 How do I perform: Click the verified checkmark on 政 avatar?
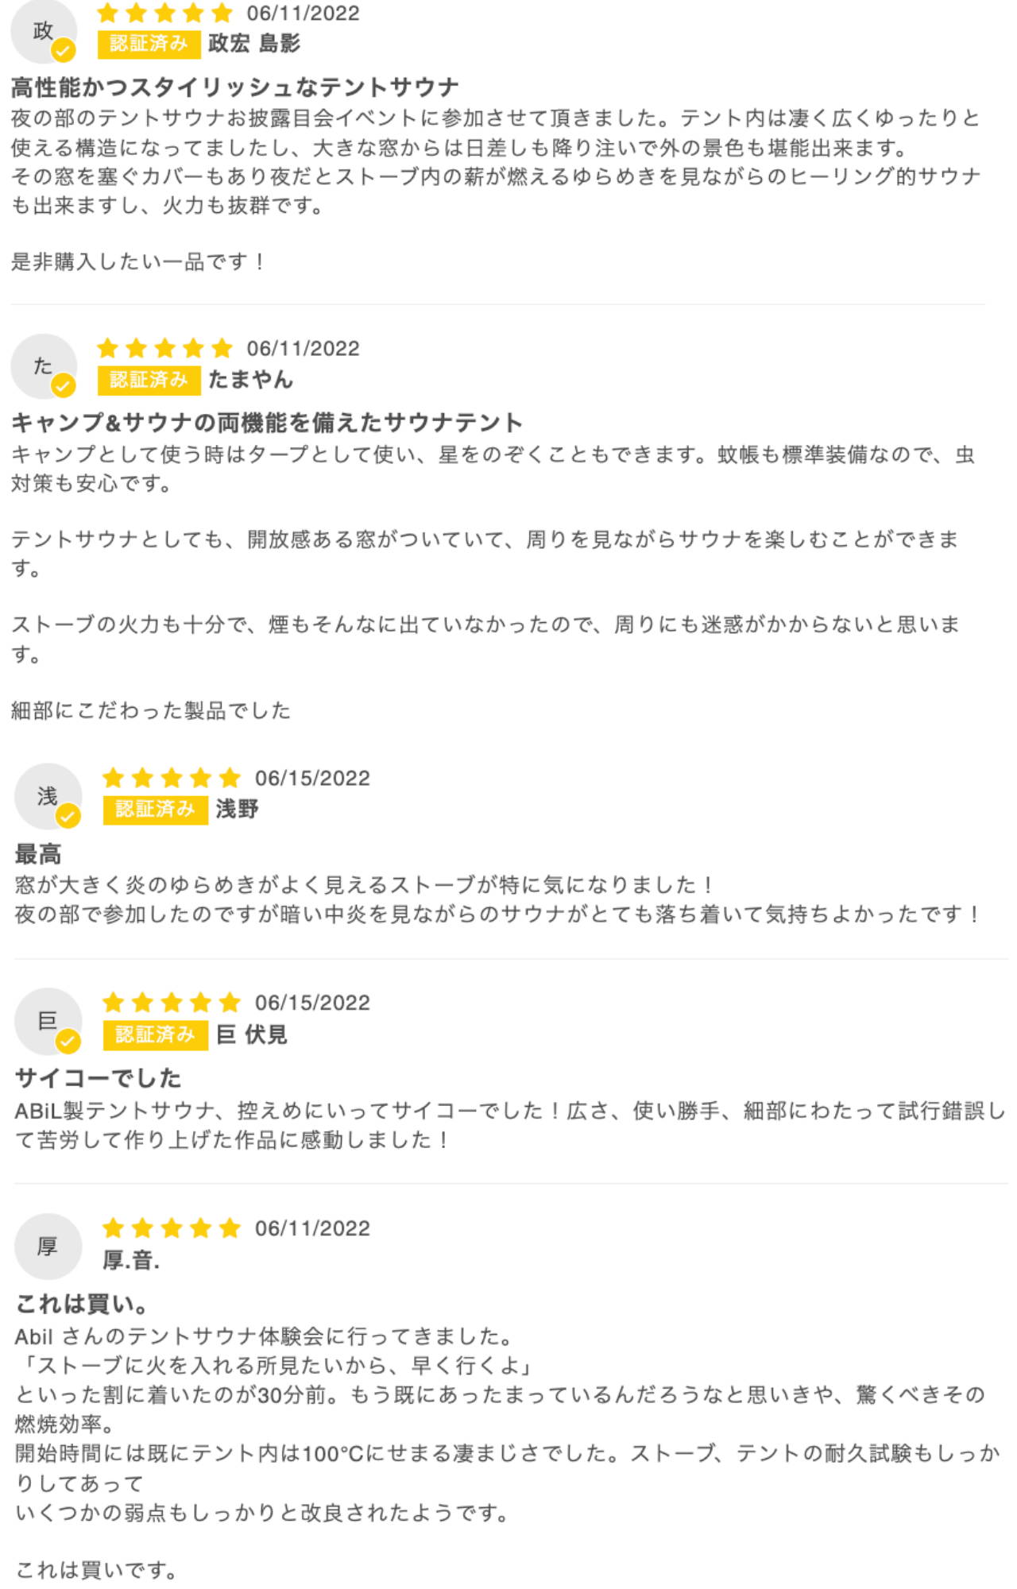coord(64,51)
